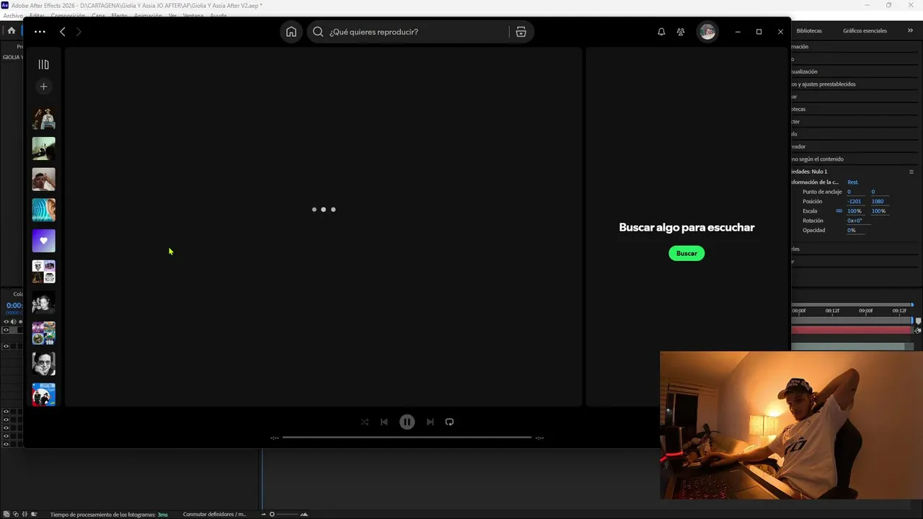This screenshot has height=519, width=923.
Task: Open the Spotify three-dot menu
Action: pyautogui.click(x=40, y=32)
